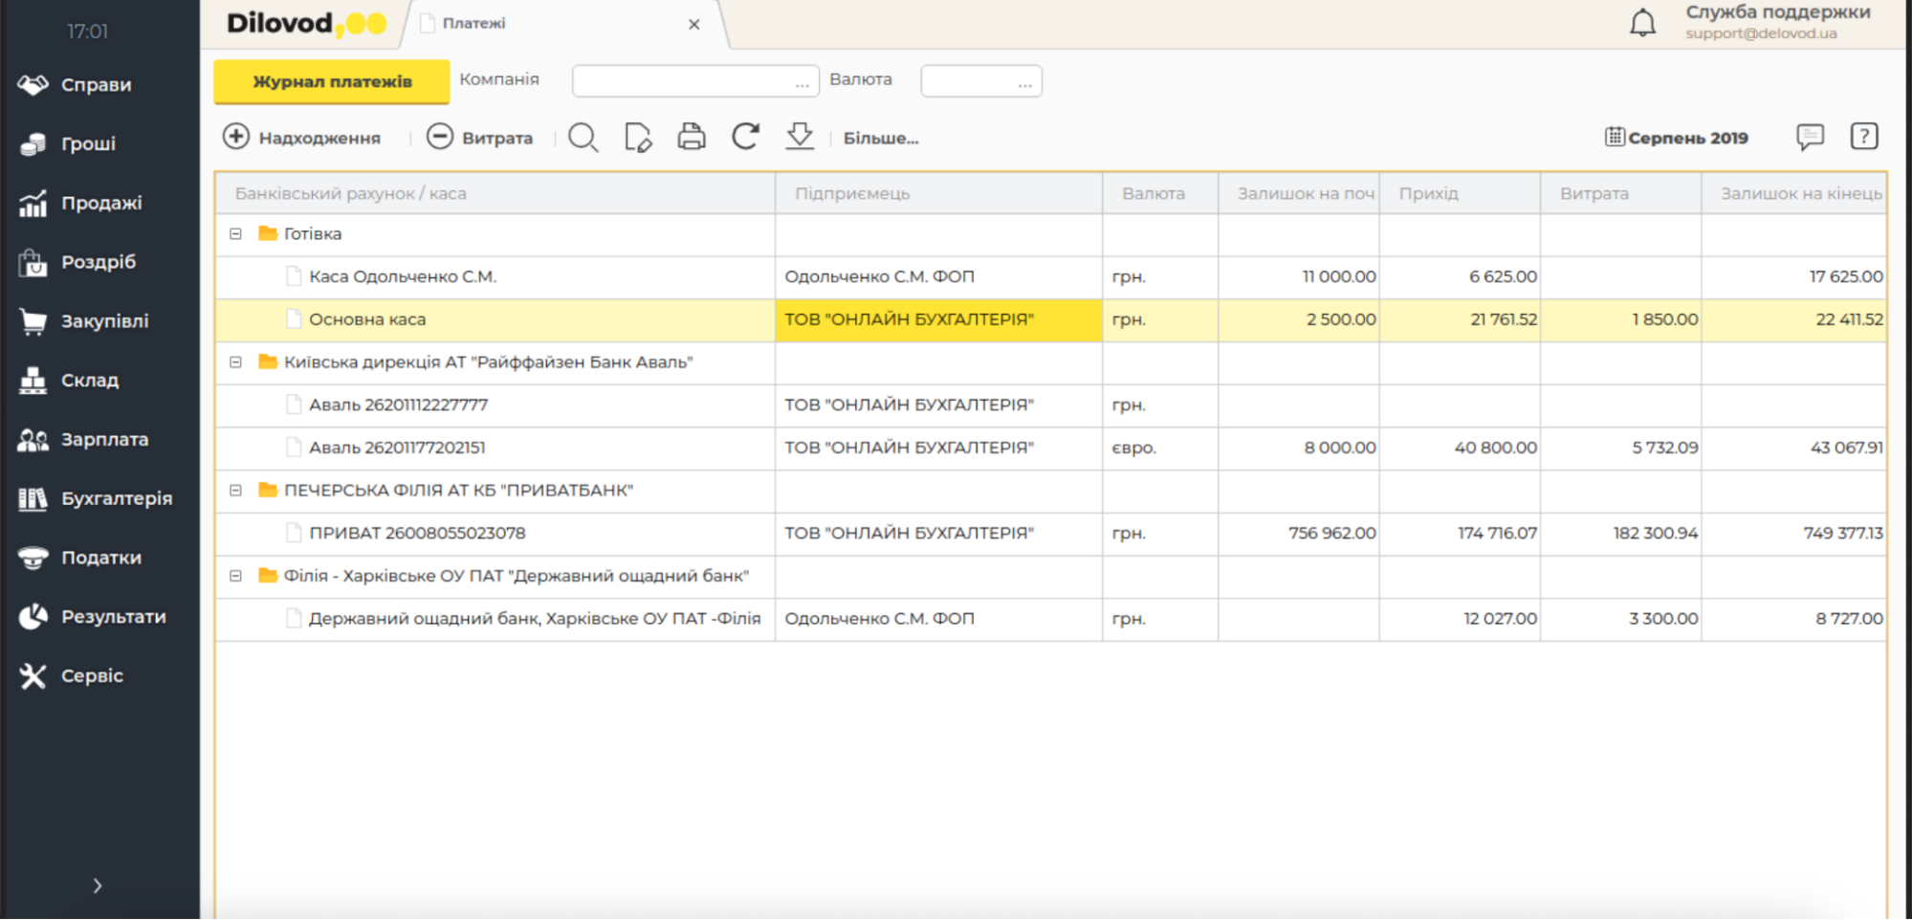Open the Справи sidebar section
The height and width of the screenshot is (920, 1912).
point(75,84)
